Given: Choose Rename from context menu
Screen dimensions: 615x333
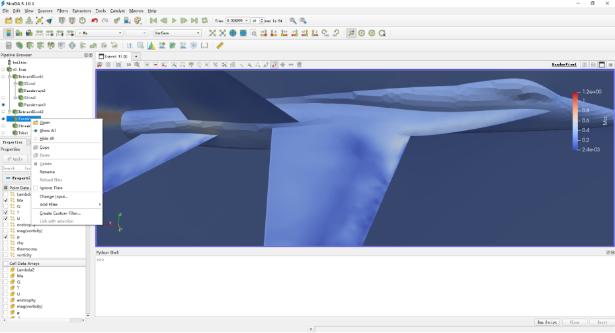Looking at the screenshot, I should pyautogui.click(x=47, y=172).
